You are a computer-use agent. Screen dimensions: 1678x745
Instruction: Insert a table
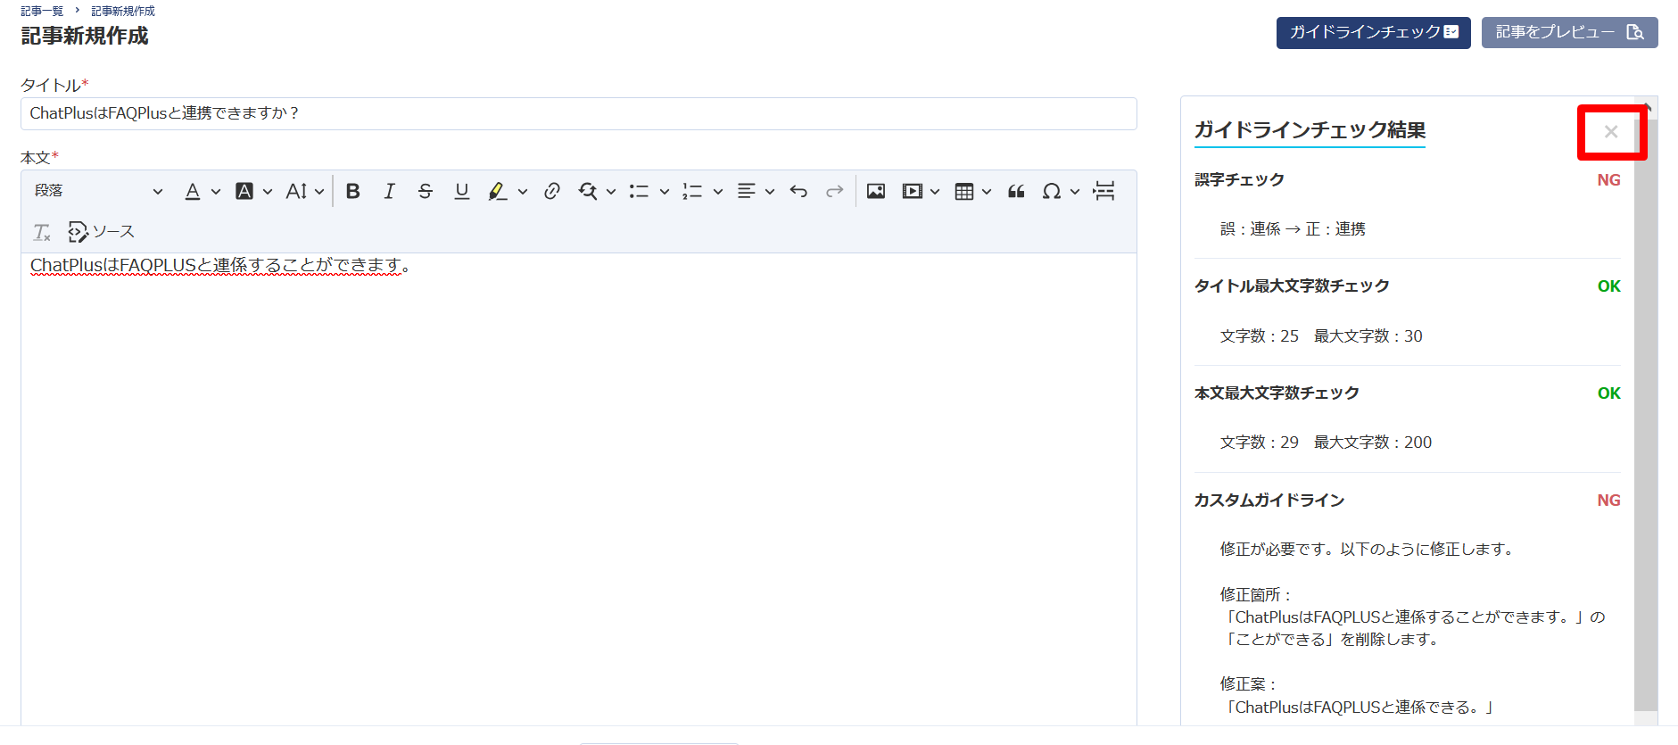click(964, 191)
